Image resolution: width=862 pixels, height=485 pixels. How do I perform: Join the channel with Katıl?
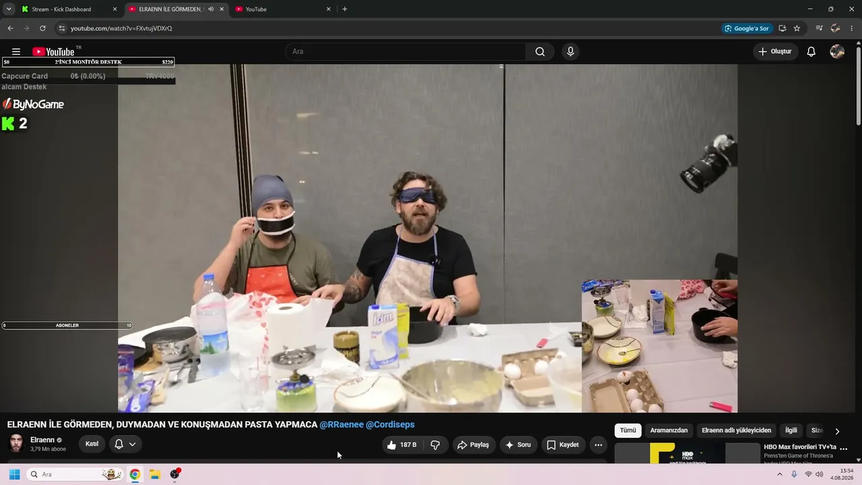92,445
